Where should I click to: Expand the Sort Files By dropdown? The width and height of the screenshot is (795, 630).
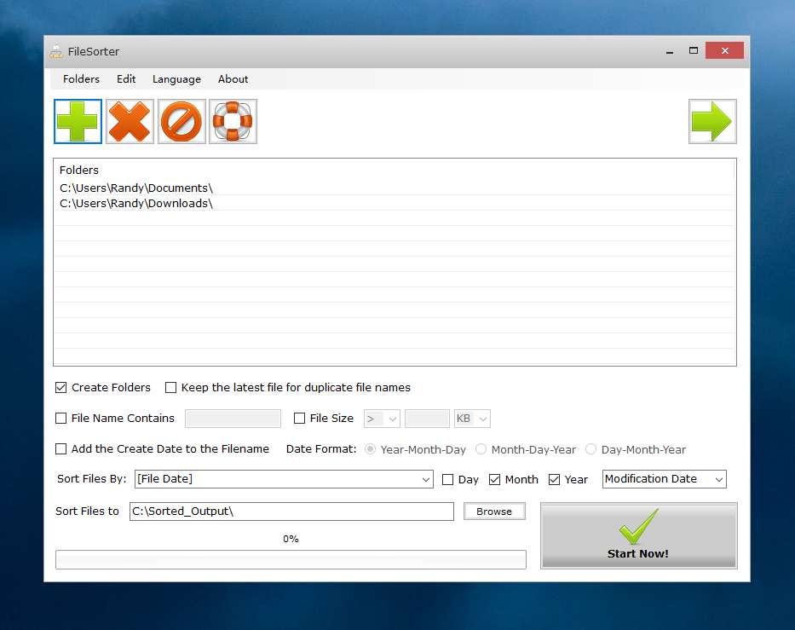point(284,479)
